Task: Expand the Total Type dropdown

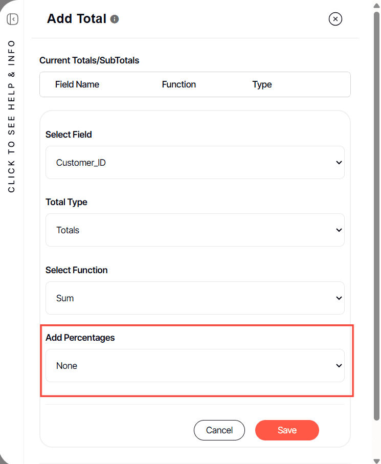Action: [x=195, y=230]
